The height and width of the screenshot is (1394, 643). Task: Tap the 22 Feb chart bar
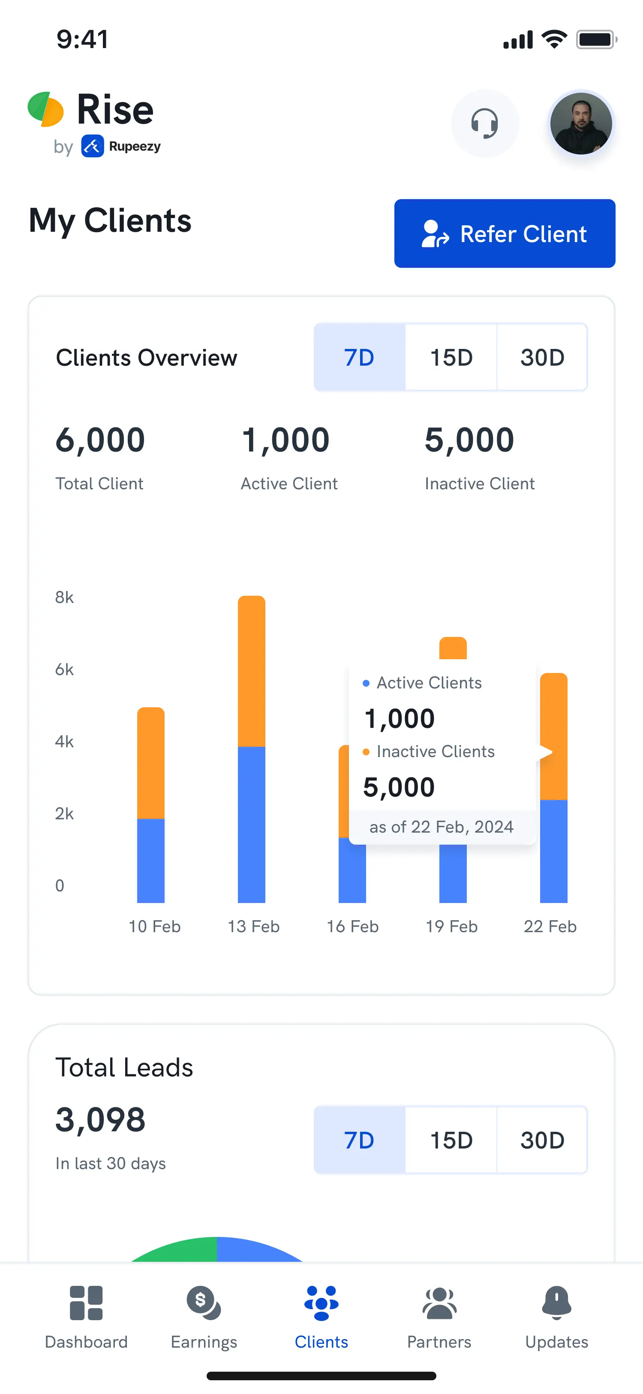tap(554, 788)
